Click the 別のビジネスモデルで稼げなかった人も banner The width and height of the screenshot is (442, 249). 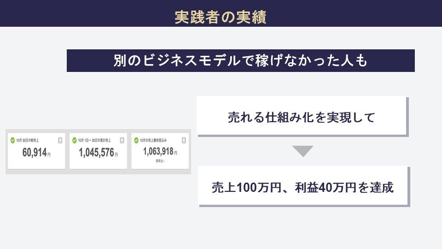(x=240, y=61)
